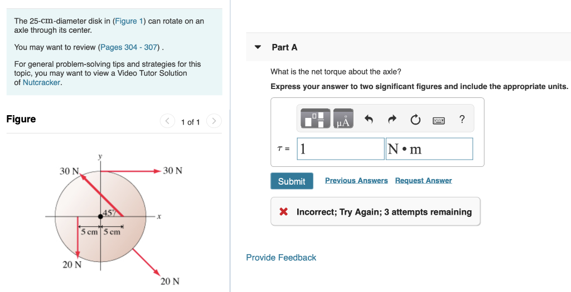Open the Nutcracker video tutor link

(41, 82)
